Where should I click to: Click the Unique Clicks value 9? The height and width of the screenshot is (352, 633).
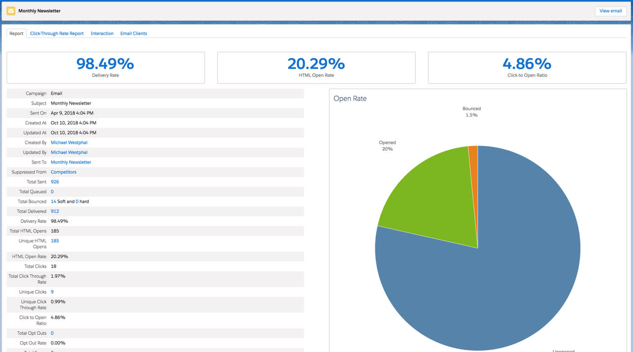[52, 292]
